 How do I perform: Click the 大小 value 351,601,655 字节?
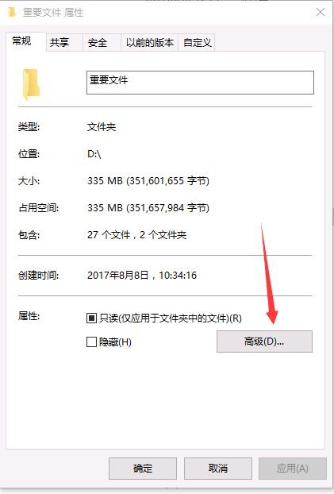click(167, 181)
